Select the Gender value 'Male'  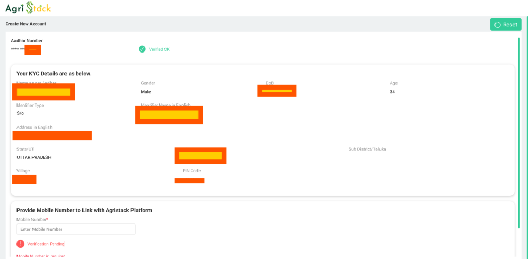coord(146,92)
